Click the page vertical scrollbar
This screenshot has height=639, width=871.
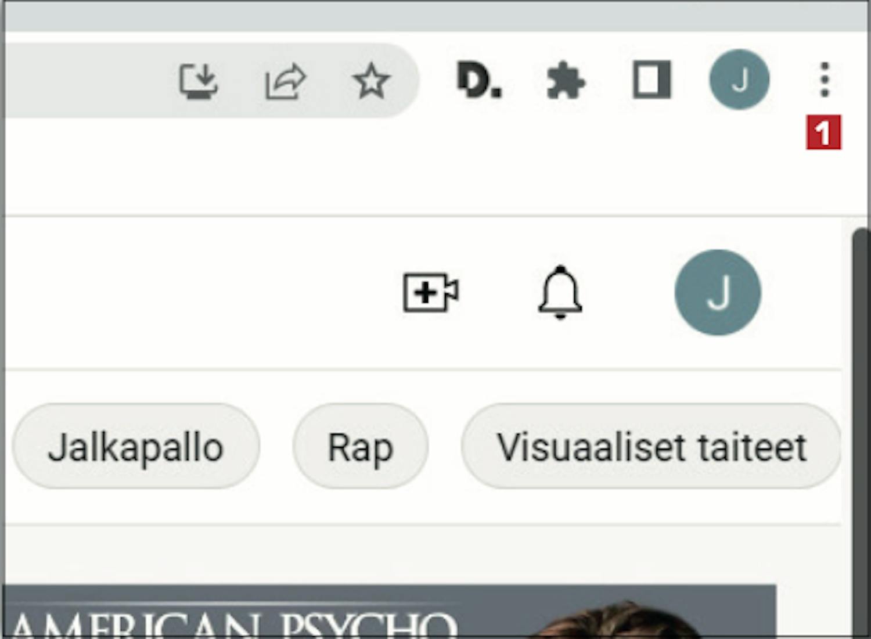(x=861, y=433)
